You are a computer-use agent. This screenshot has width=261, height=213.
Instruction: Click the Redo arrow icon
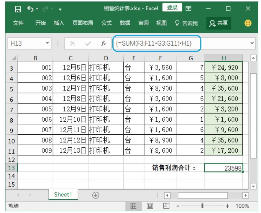tap(45, 9)
